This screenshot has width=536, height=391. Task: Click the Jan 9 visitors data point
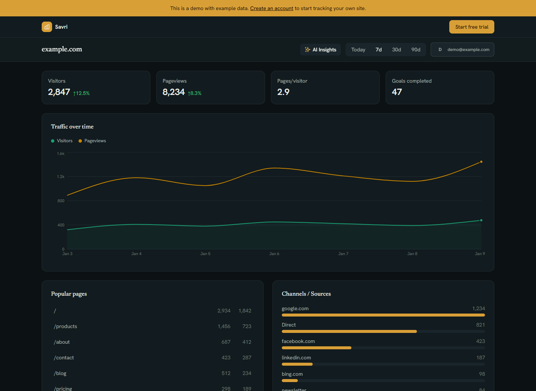pos(481,220)
